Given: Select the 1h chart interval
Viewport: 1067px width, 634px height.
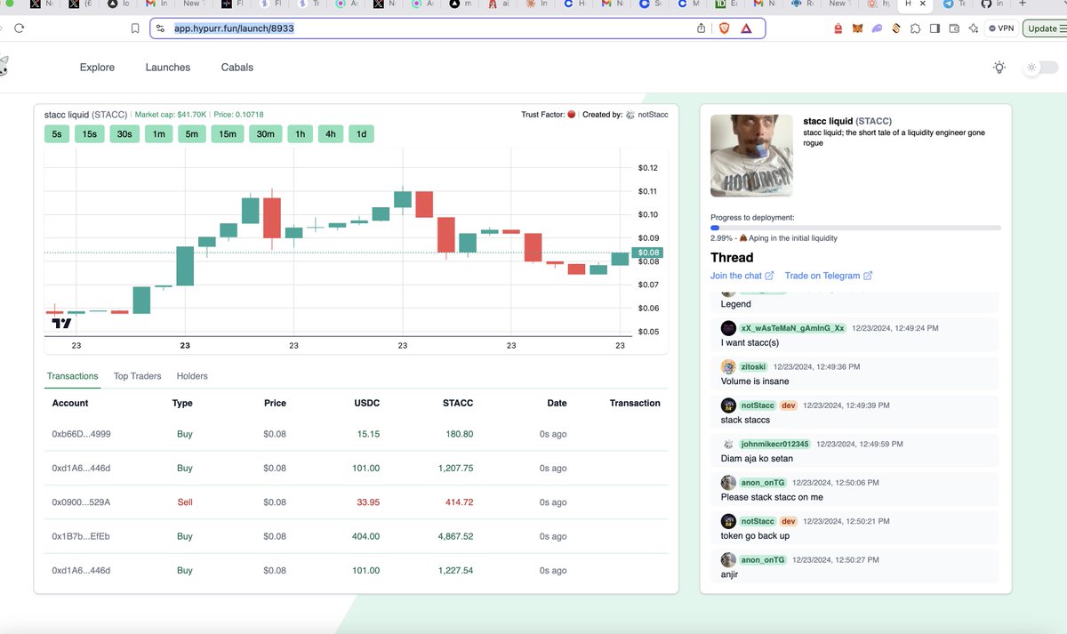Looking at the screenshot, I should [x=301, y=134].
